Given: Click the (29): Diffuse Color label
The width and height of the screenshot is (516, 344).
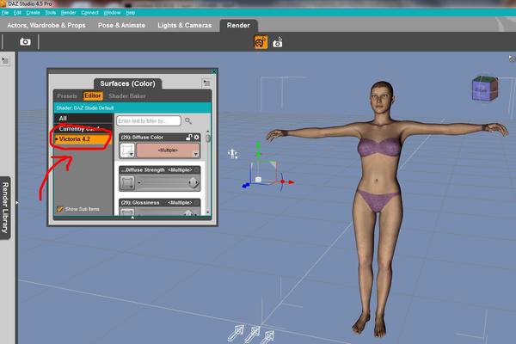Looking at the screenshot, I should (x=142, y=138).
